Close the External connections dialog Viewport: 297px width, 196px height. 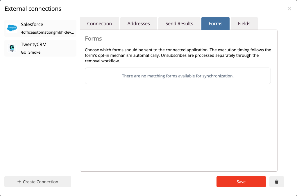tap(289, 8)
